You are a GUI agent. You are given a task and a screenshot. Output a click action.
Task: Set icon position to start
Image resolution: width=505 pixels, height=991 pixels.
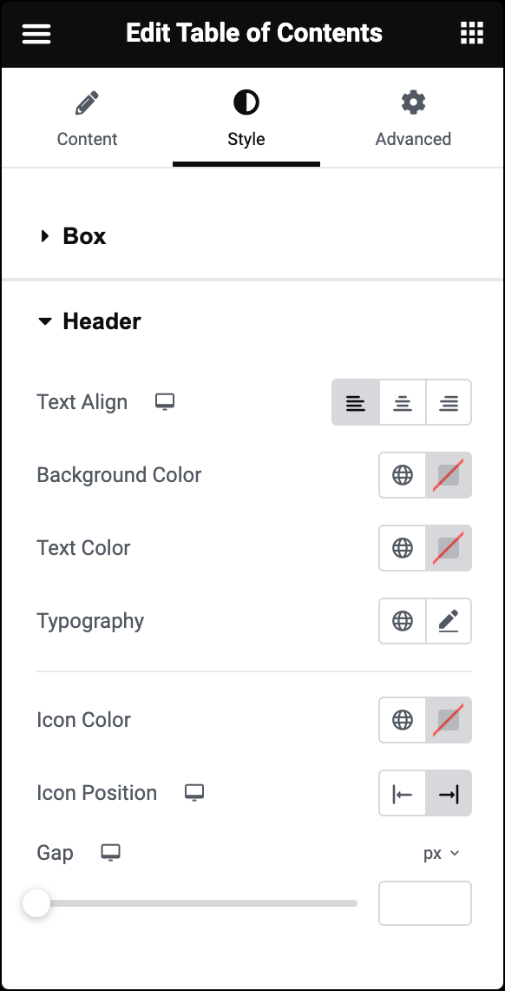[402, 793]
